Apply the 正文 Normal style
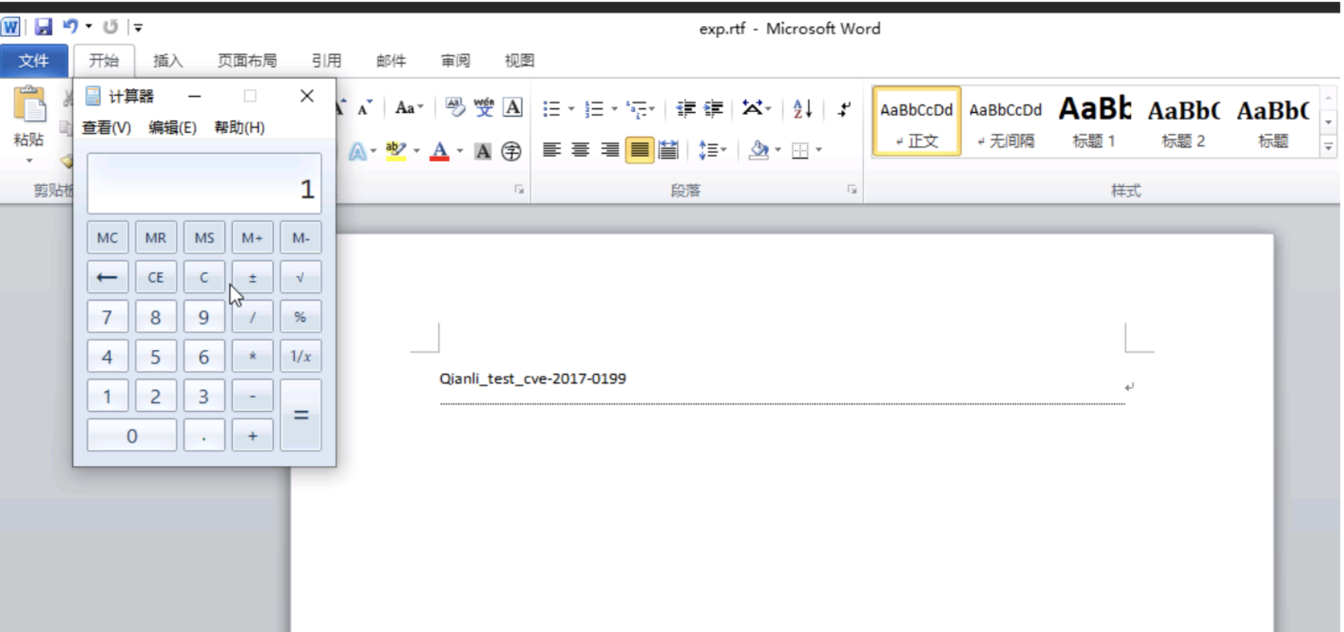 pyautogui.click(x=917, y=122)
